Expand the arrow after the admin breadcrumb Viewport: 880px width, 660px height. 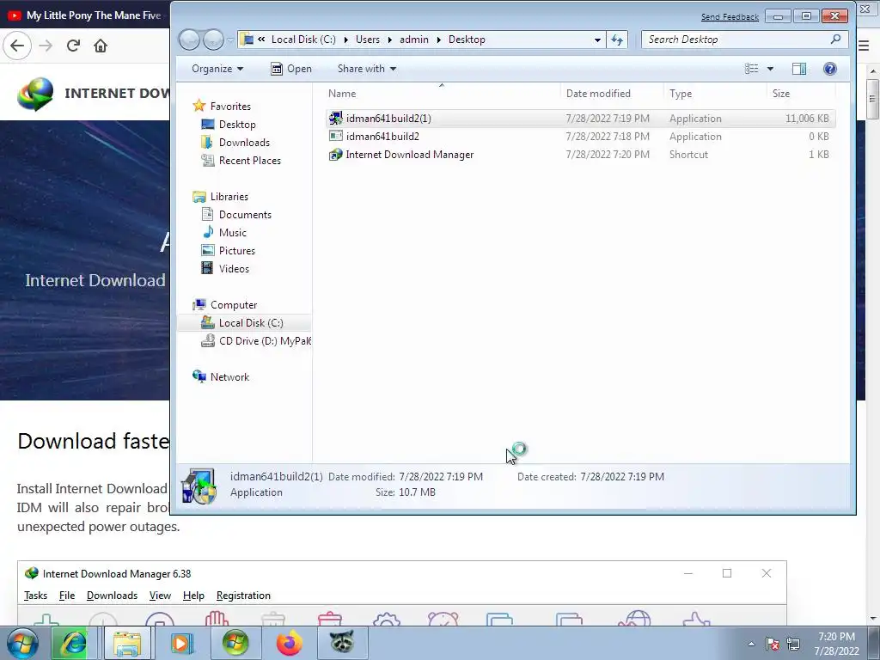pos(439,40)
